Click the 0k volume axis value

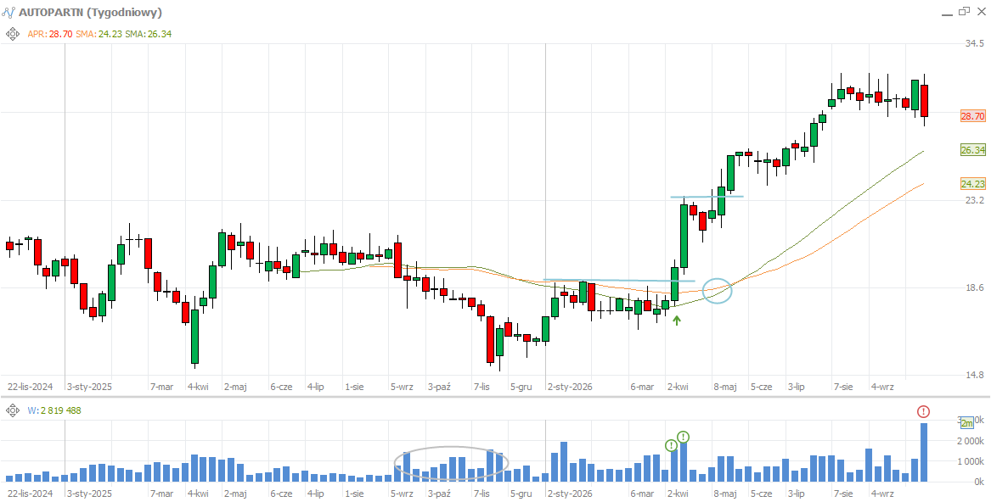(x=980, y=482)
